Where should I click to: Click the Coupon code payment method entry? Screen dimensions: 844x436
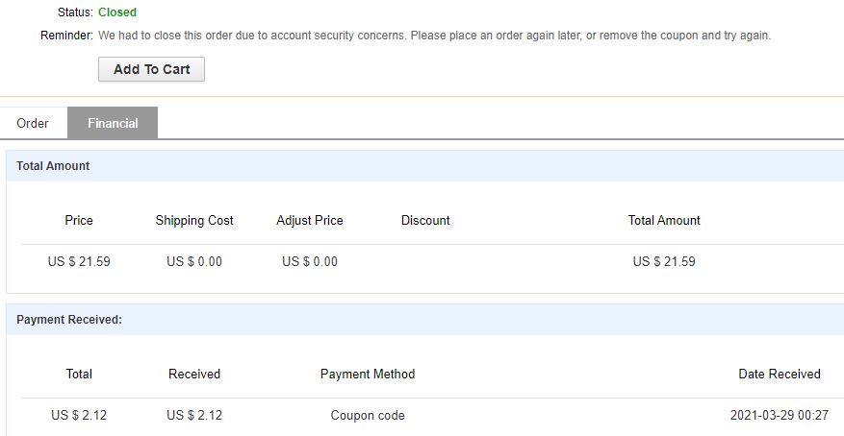tap(368, 416)
